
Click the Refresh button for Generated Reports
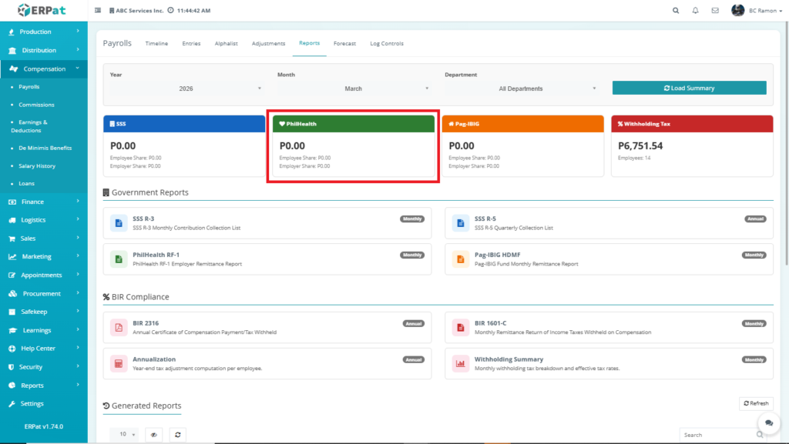coord(756,403)
